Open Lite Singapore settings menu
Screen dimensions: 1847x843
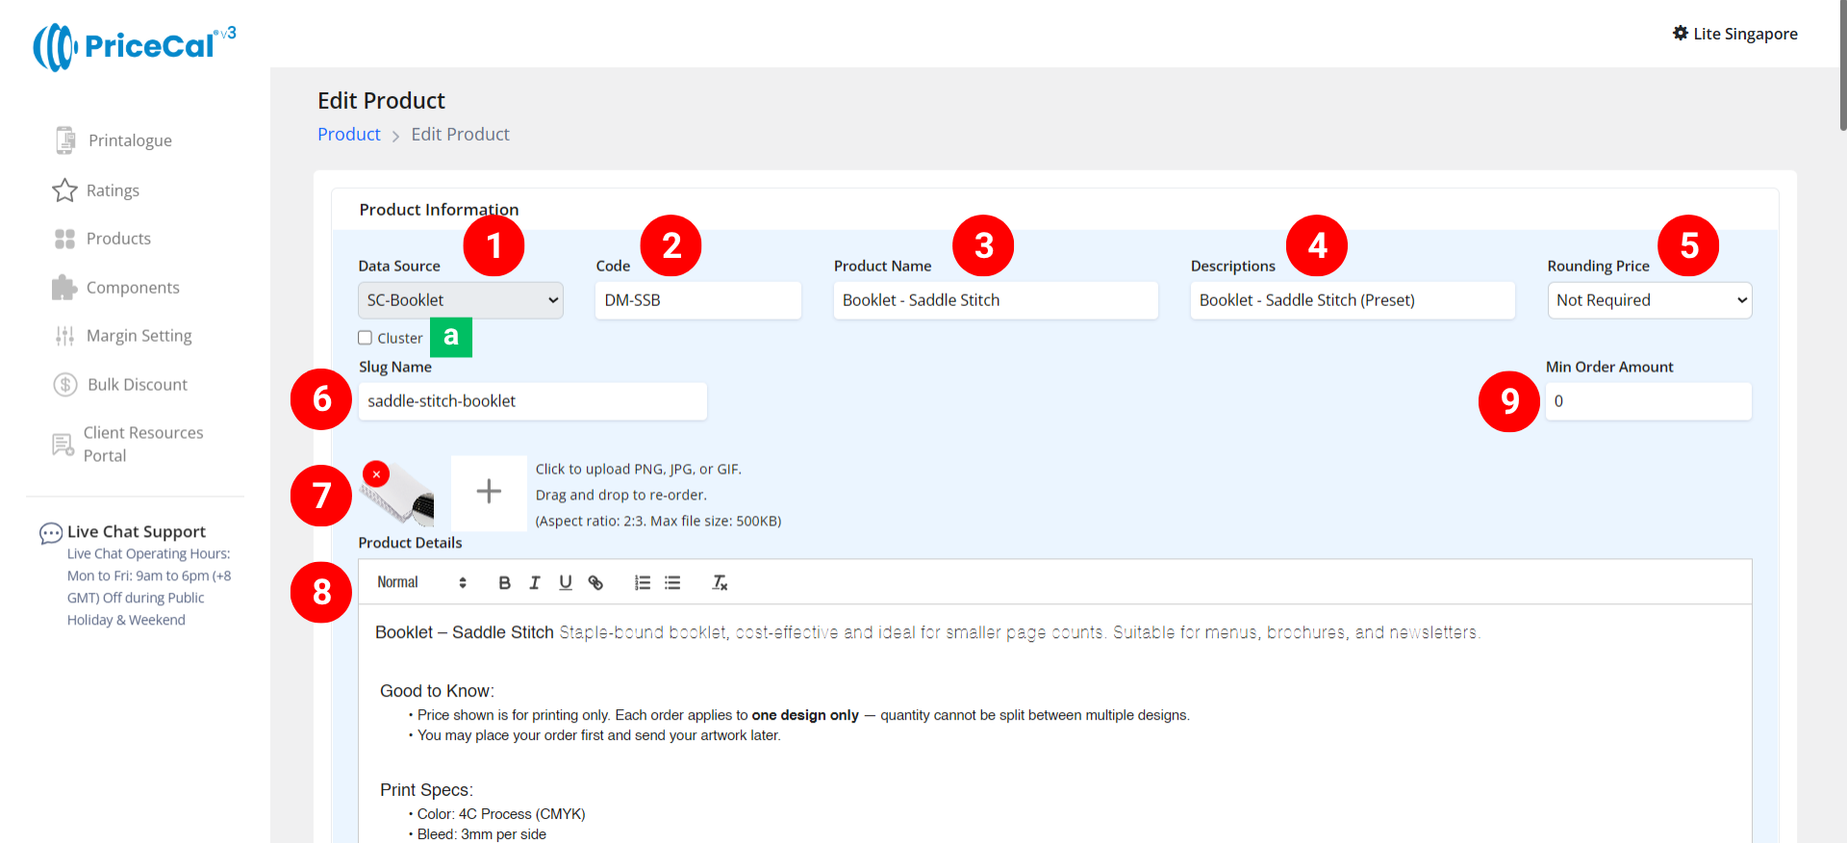(1734, 34)
